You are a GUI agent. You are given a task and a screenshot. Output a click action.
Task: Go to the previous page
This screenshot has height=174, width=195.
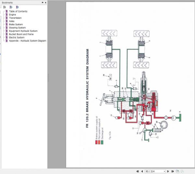tap(142, 171)
